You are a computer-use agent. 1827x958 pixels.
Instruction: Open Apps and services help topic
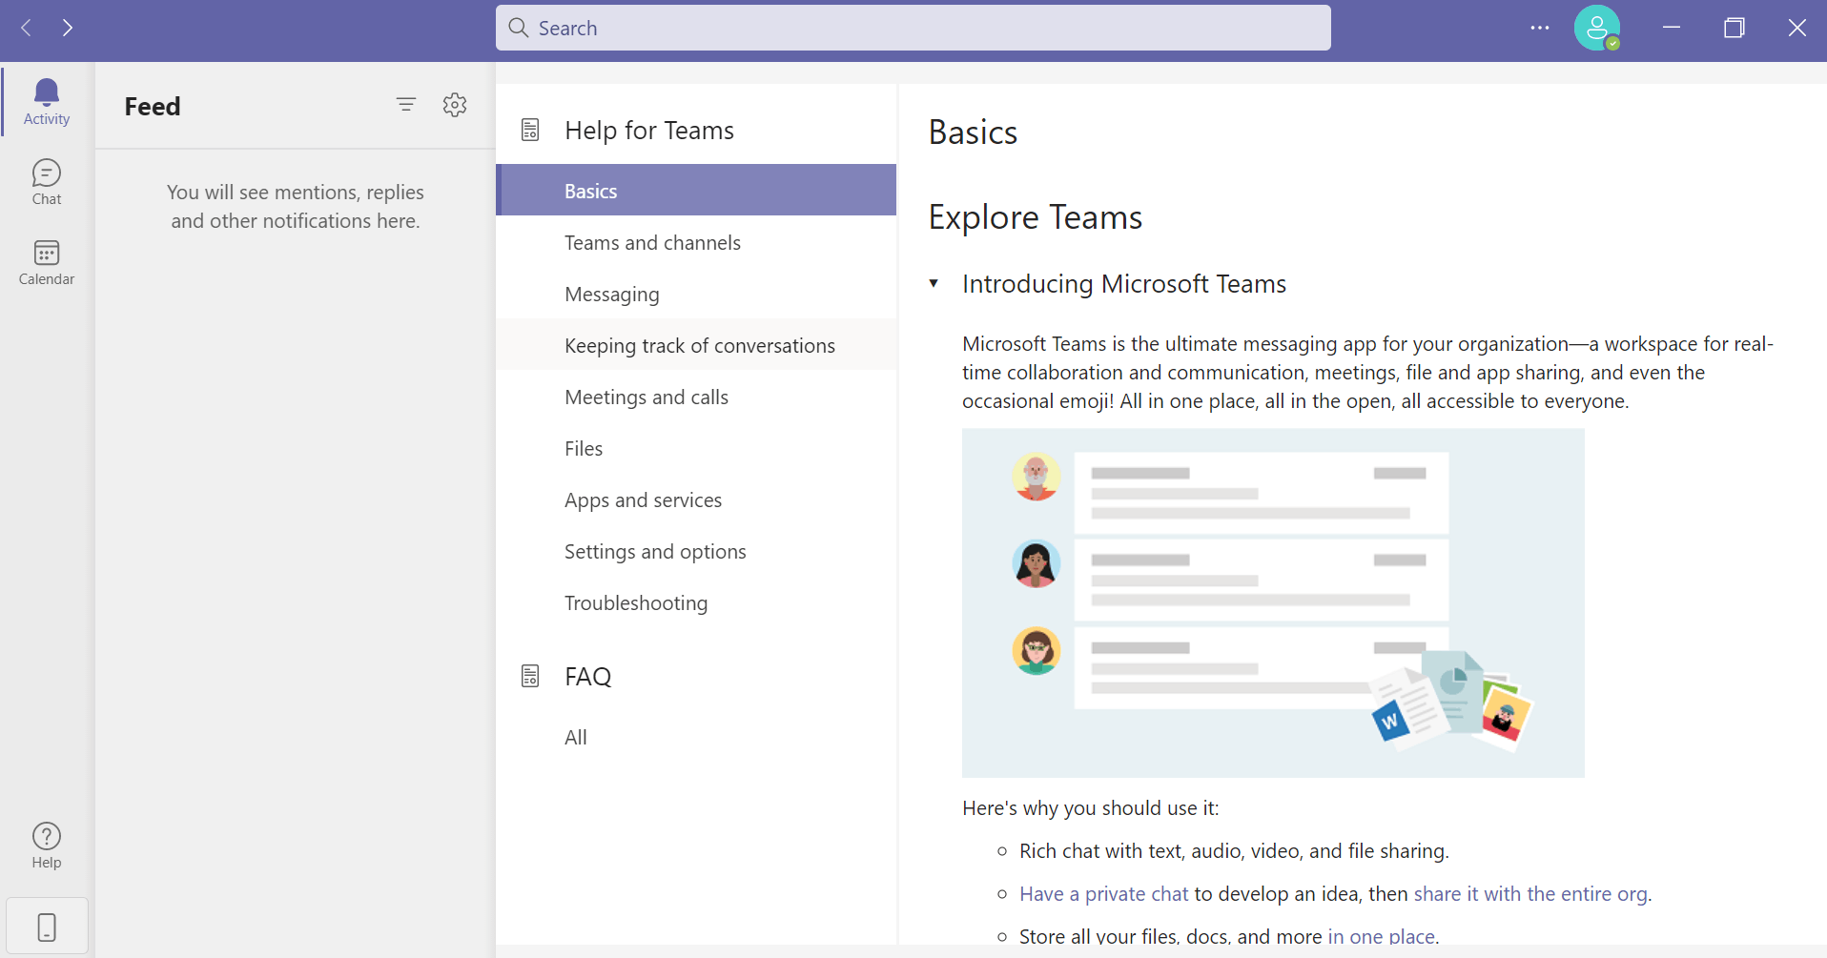coord(696,499)
